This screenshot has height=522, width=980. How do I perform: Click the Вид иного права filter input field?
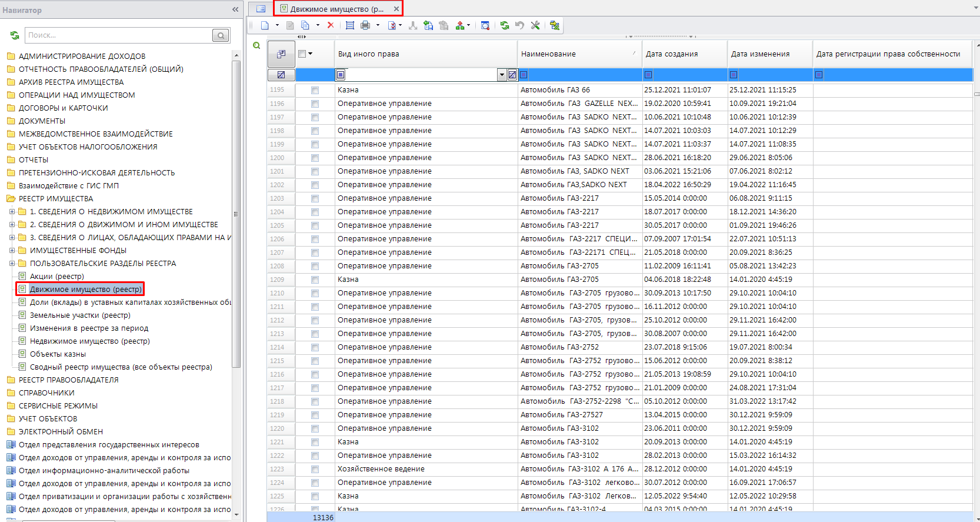point(421,75)
